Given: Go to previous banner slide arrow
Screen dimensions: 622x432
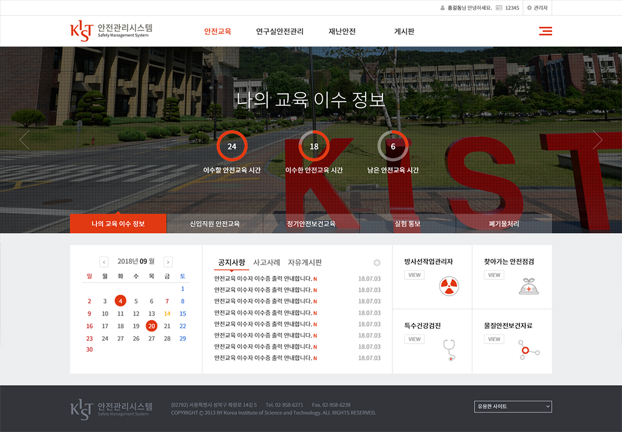Looking at the screenshot, I should click(24, 140).
